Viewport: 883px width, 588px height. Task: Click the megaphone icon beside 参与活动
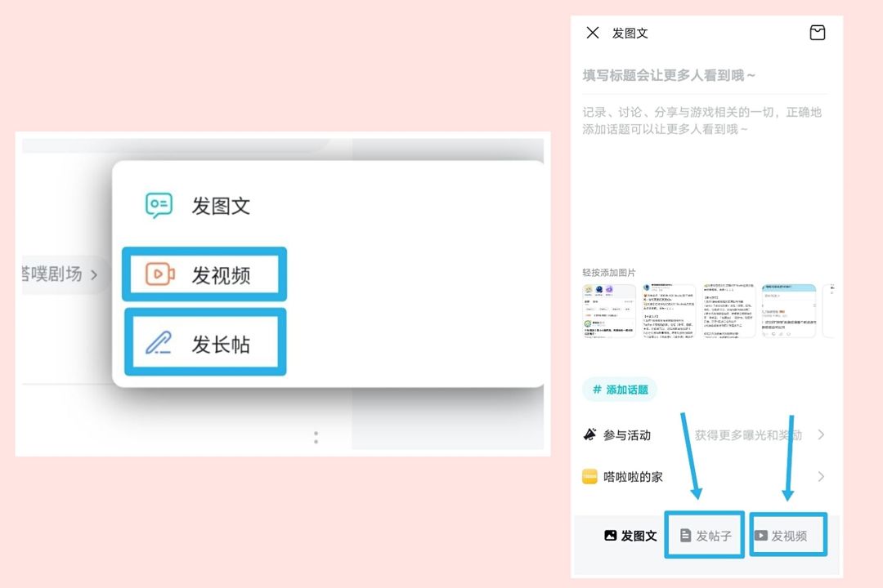click(x=589, y=434)
